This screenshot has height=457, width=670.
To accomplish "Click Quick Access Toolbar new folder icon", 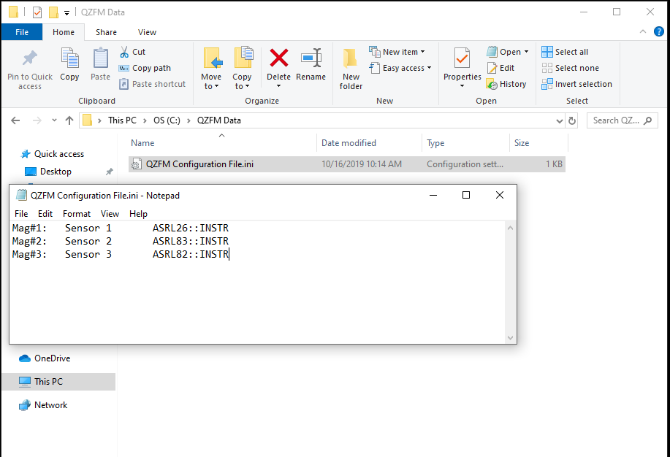I will [x=53, y=12].
